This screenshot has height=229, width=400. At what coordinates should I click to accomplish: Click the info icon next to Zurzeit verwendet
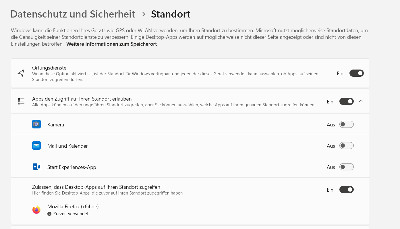(x=49, y=214)
